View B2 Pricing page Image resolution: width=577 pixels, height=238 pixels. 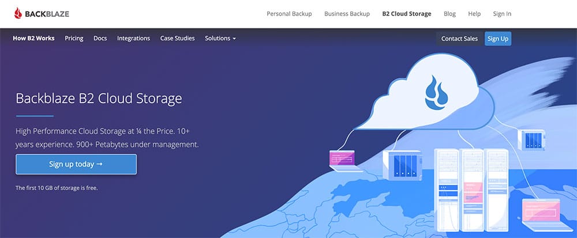click(x=74, y=38)
